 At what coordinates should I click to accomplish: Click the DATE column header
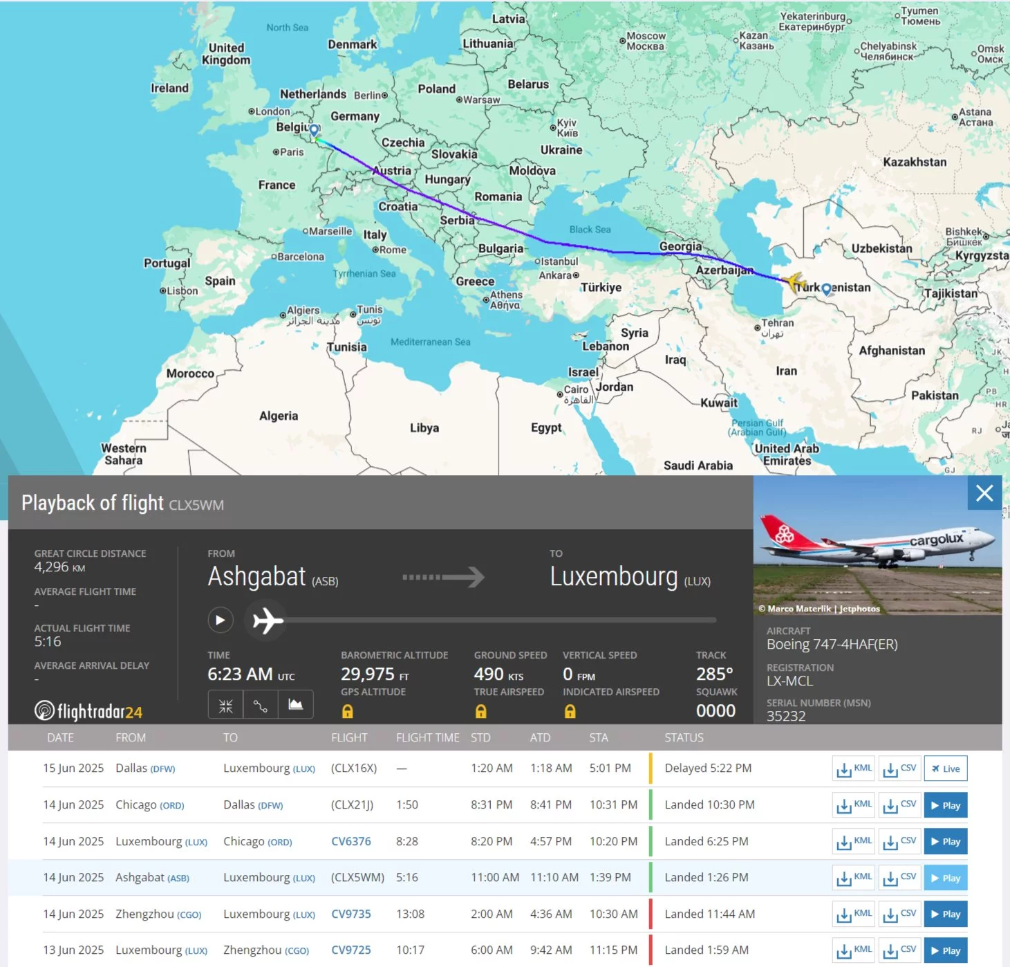pyautogui.click(x=60, y=737)
